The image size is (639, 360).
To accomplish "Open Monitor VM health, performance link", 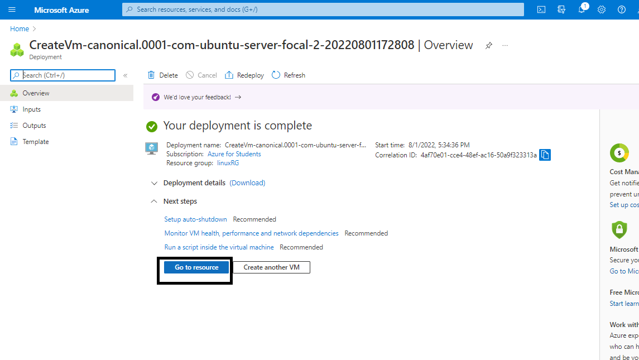I will tap(252, 233).
